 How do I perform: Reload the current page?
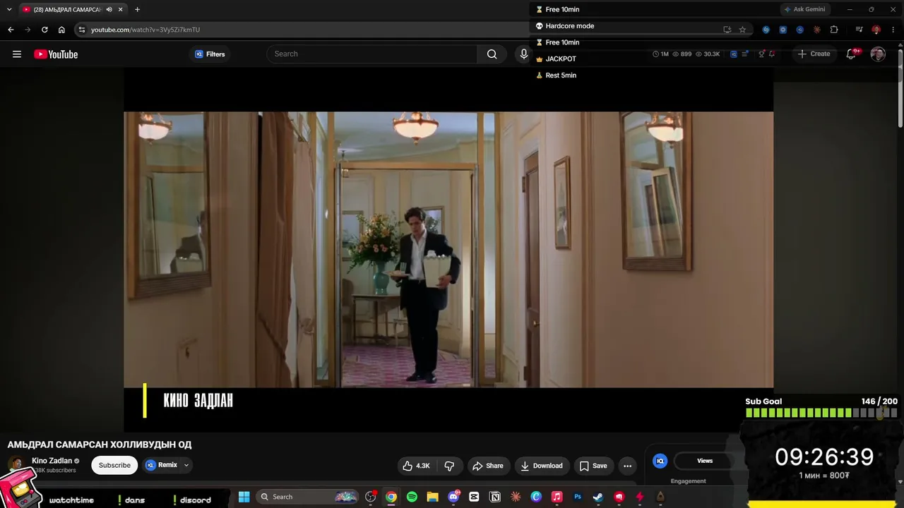[44, 30]
